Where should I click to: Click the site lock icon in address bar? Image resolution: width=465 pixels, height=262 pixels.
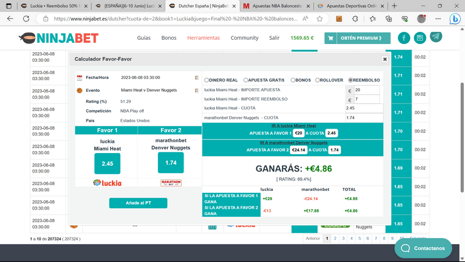point(45,19)
